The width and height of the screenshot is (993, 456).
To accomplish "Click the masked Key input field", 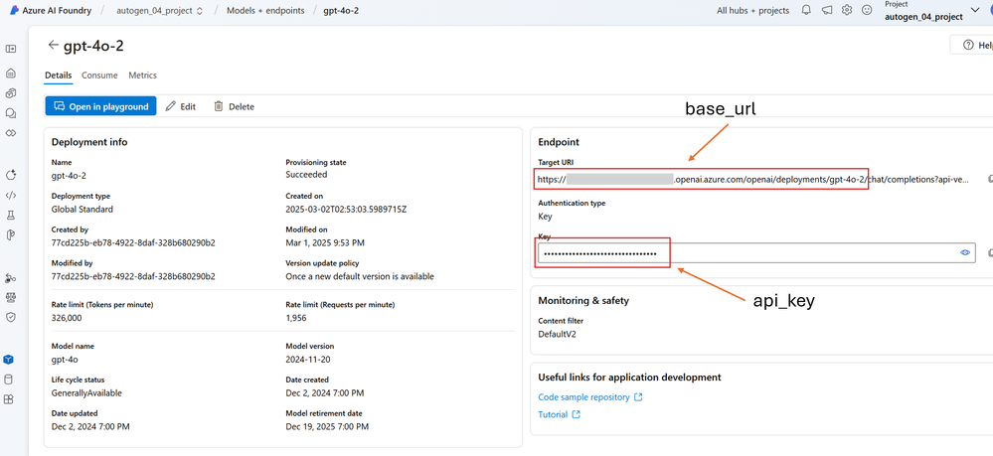I will (x=745, y=253).
